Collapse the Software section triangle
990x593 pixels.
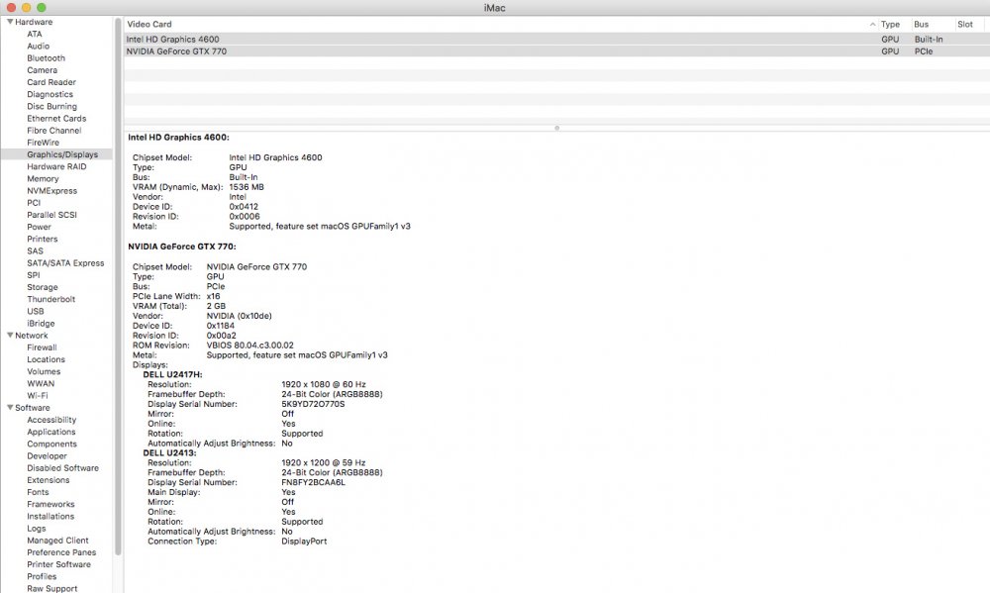point(10,407)
